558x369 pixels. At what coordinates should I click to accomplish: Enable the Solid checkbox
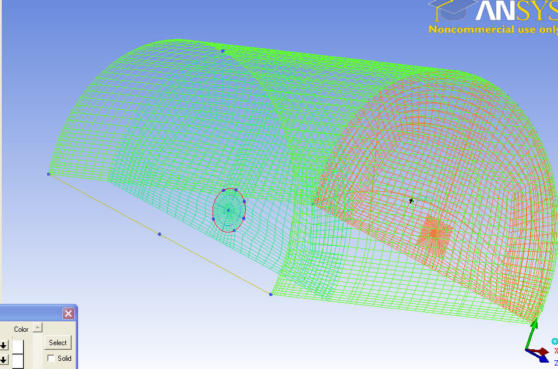tap(51, 359)
